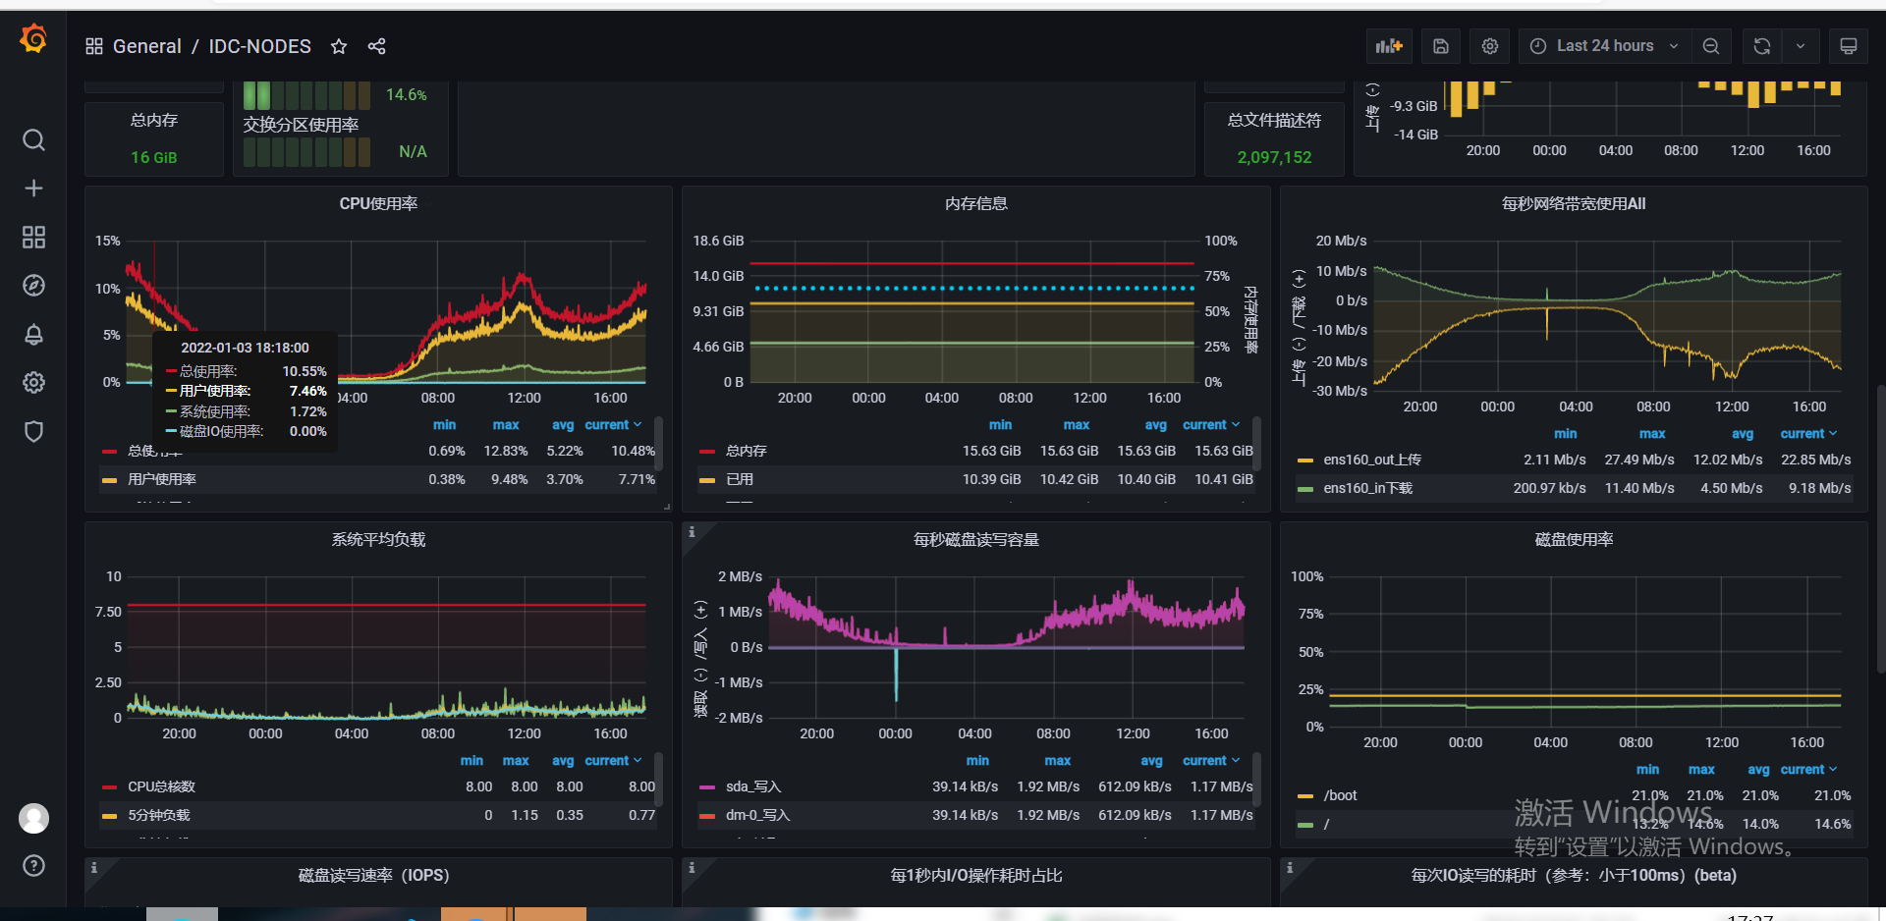1886x921 pixels.
Task: Sort 磁盘使用率 legend by current
Action: [x=1808, y=770]
